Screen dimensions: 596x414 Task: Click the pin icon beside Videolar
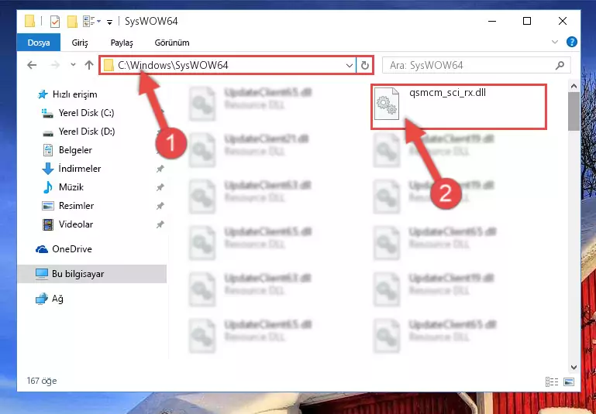click(x=160, y=224)
